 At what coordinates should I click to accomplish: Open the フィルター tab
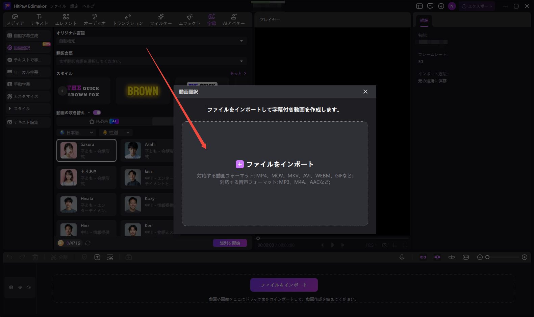(161, 20)
